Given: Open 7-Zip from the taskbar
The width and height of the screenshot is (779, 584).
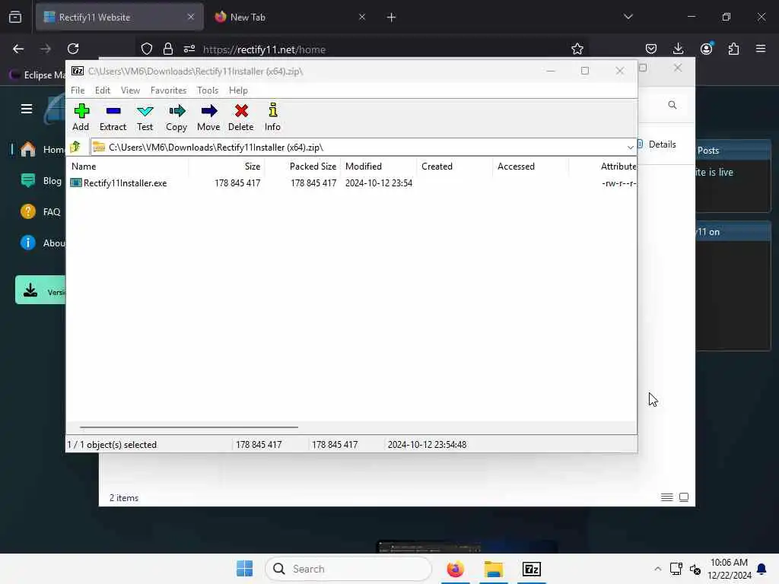Looking at the screenshot, I should pyautogui.click(x=532, y=569).
